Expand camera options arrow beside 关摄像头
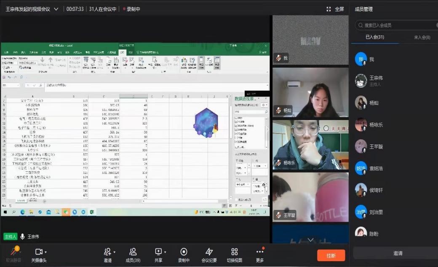The image size is (438, 267). pyautogui.click(x=45, y=252)
